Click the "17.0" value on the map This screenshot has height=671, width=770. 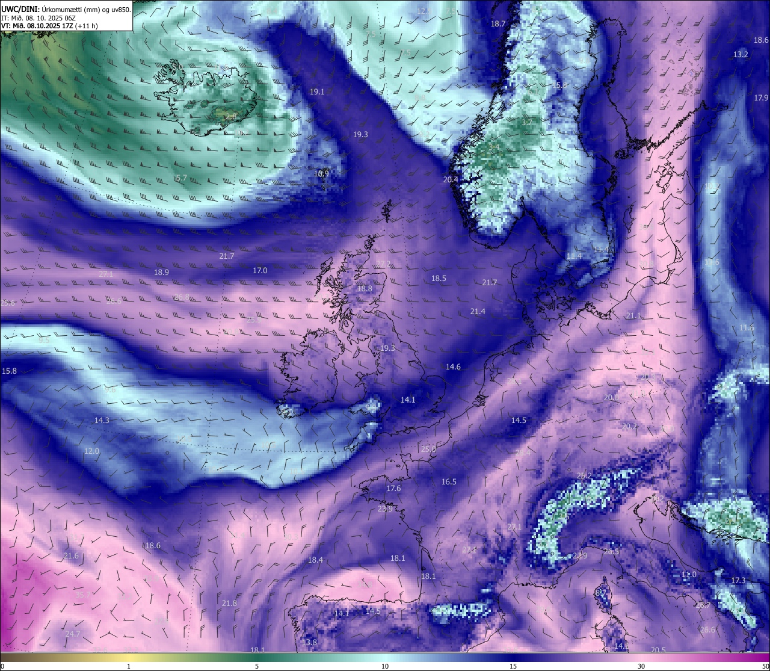[x=260, y=271]
